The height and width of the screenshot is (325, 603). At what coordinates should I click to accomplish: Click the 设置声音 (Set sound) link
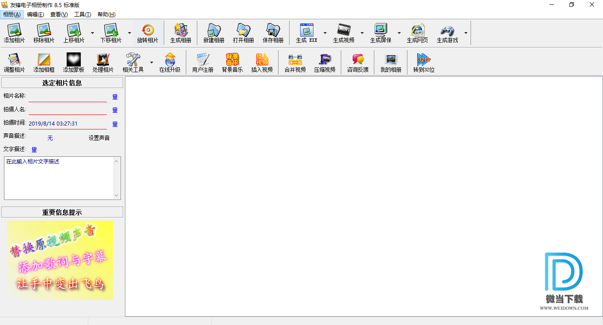[99, 138]
